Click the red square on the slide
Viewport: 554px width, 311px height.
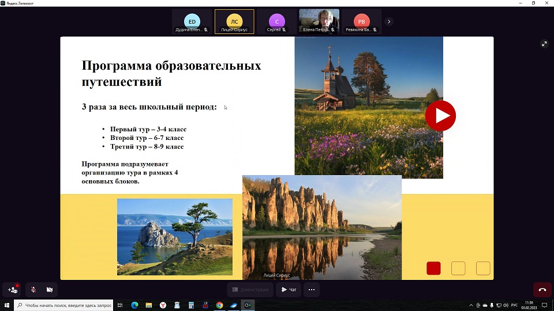point(433,268)
